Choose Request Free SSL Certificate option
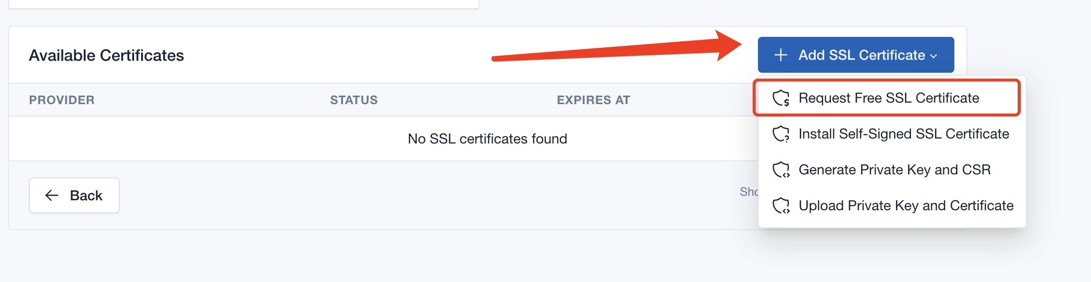This screenshot has width=1091, height=282. [x=889, y=98]
